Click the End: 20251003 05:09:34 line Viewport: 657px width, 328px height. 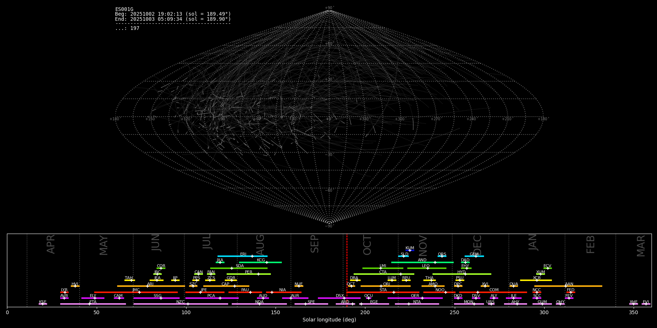coord(173,19)
